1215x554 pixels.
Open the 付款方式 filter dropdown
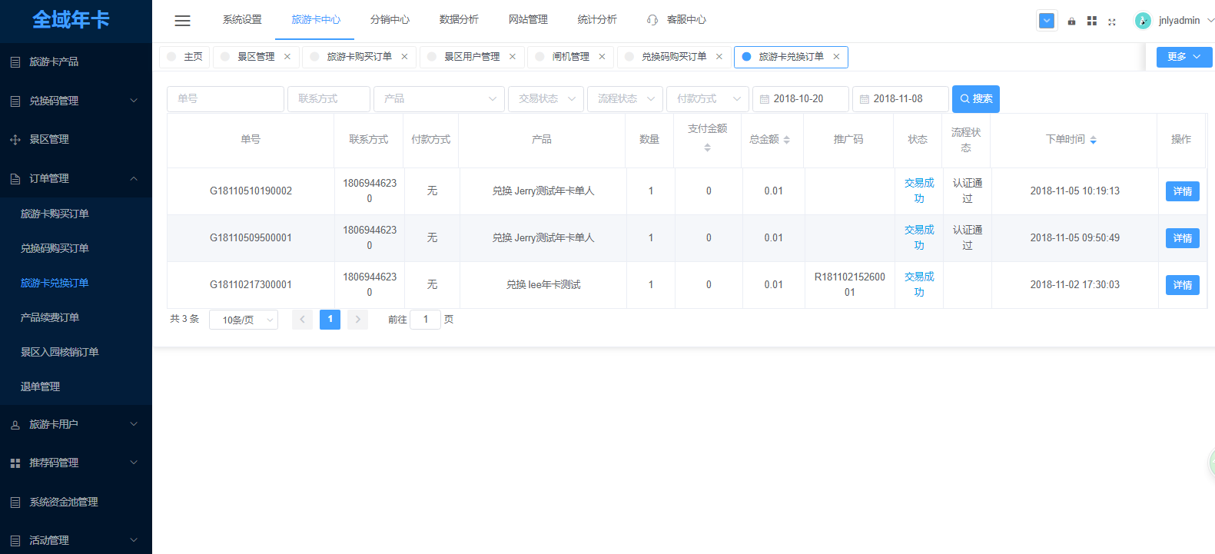(707, 99)
